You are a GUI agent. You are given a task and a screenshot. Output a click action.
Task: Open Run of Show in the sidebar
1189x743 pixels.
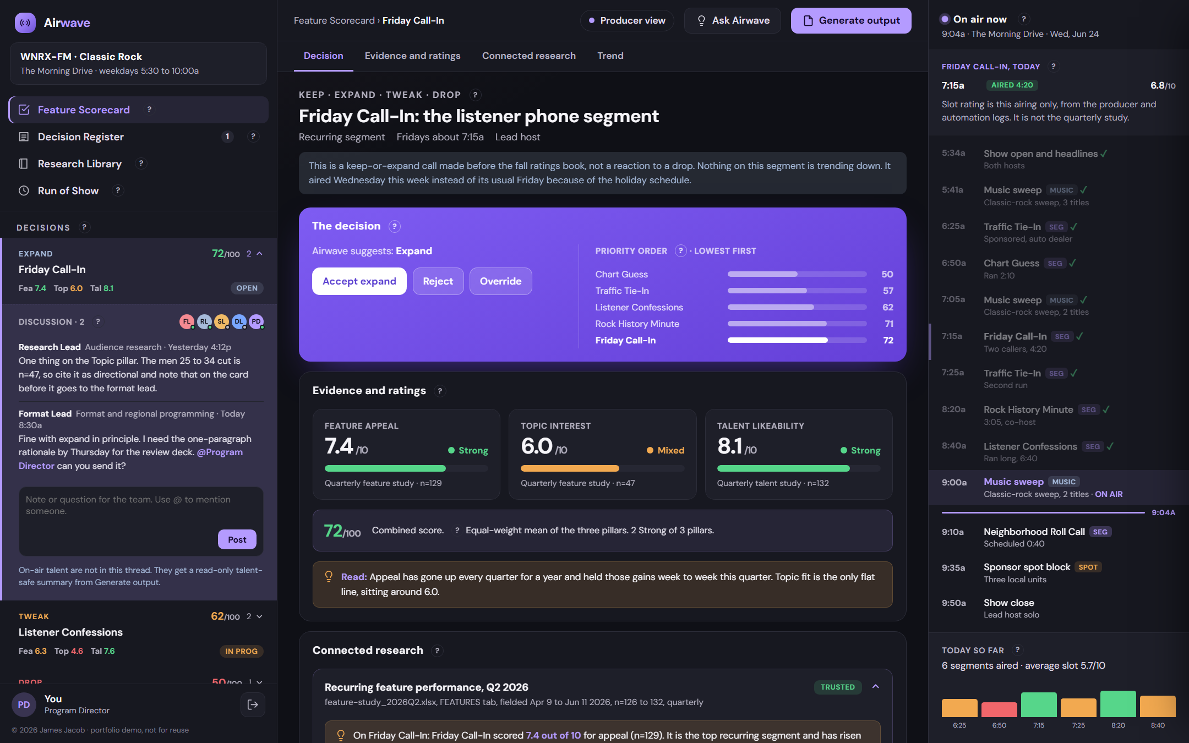pyautogui.click(x=138, y=190)
